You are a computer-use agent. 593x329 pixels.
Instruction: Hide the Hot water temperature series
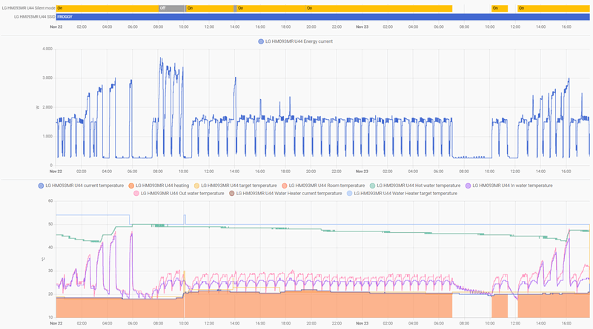tap(415, 186)
